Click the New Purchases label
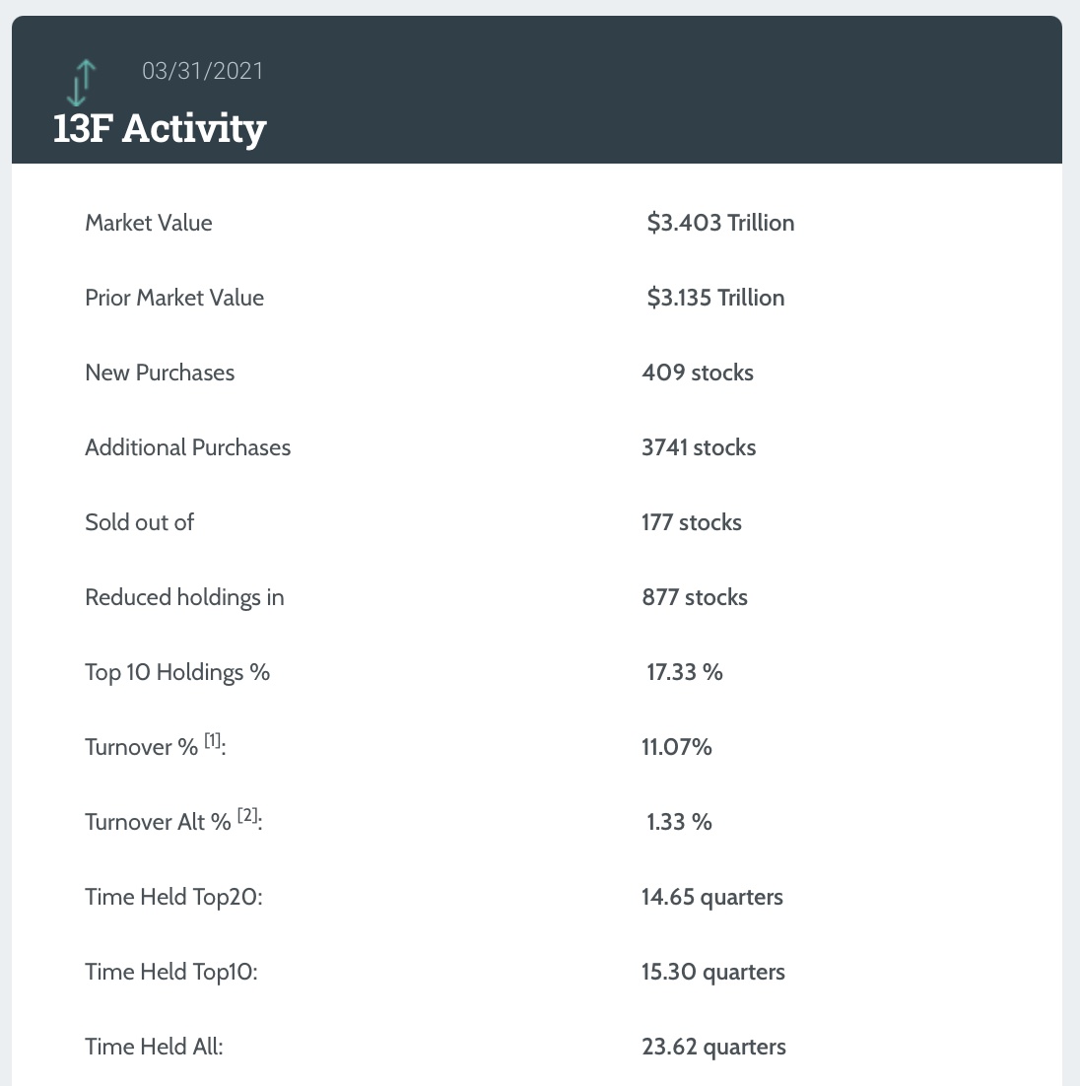The width and height of the screenshot is (1080, 1086). [x=160, y=373]
